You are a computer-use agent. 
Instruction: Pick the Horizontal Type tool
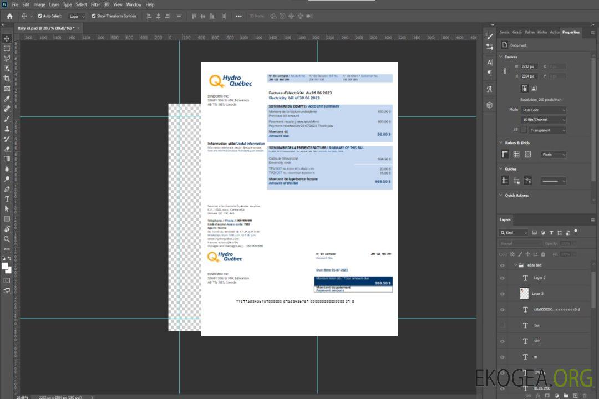tap(7, 199)
